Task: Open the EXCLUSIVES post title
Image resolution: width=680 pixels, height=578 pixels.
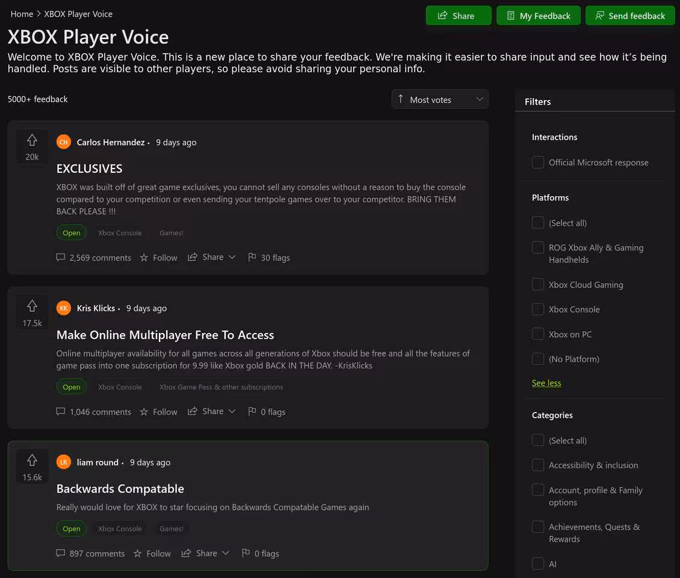Action: tap(89, 169)
